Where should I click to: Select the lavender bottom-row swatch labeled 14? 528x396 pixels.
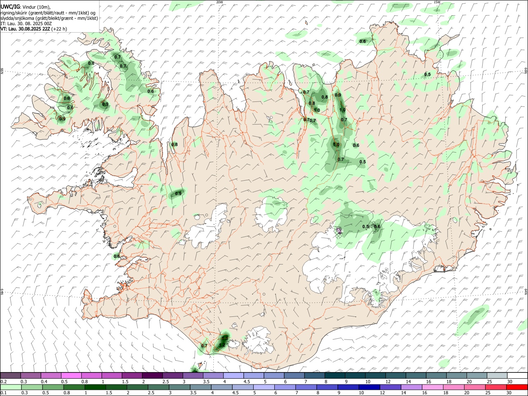(411, 387)
